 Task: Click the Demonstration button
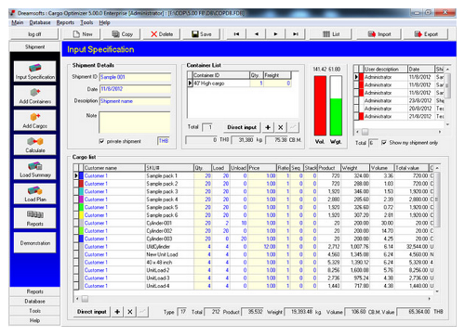point(35,243)
